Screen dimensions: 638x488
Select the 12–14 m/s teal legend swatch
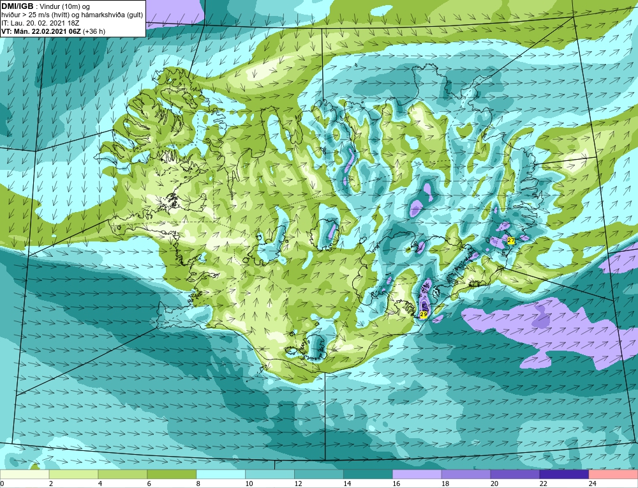(319, 475)
